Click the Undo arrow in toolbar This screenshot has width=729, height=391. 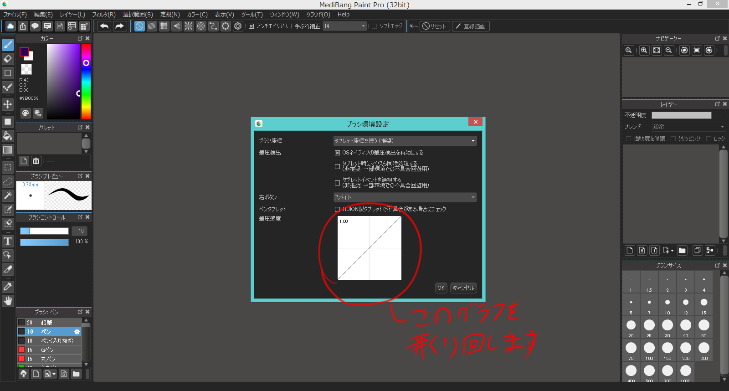104,26
